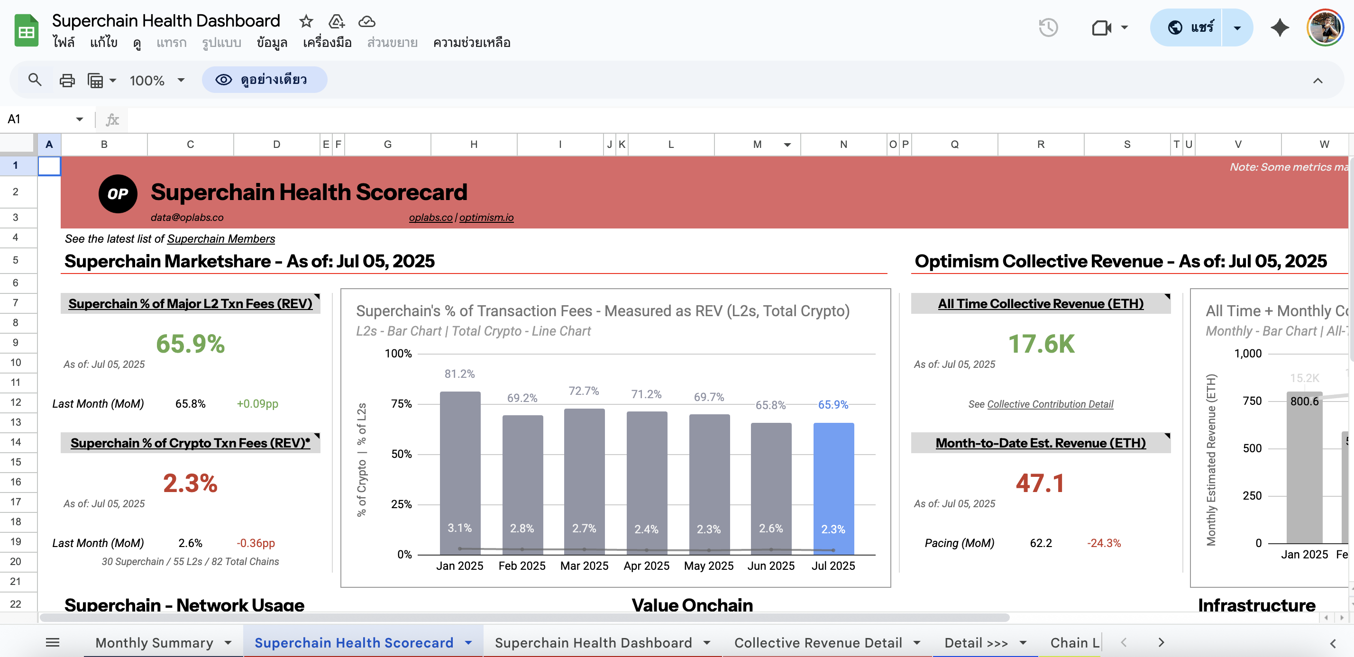Open the Collective Contribution Detail link
Image resolution: width=1354 pixels, height=657 pixels.
(1050, 404)
